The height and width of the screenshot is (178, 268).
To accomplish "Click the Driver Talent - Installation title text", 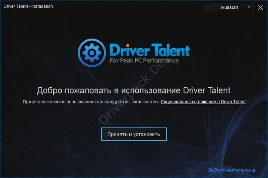I will tap(28, 6).
